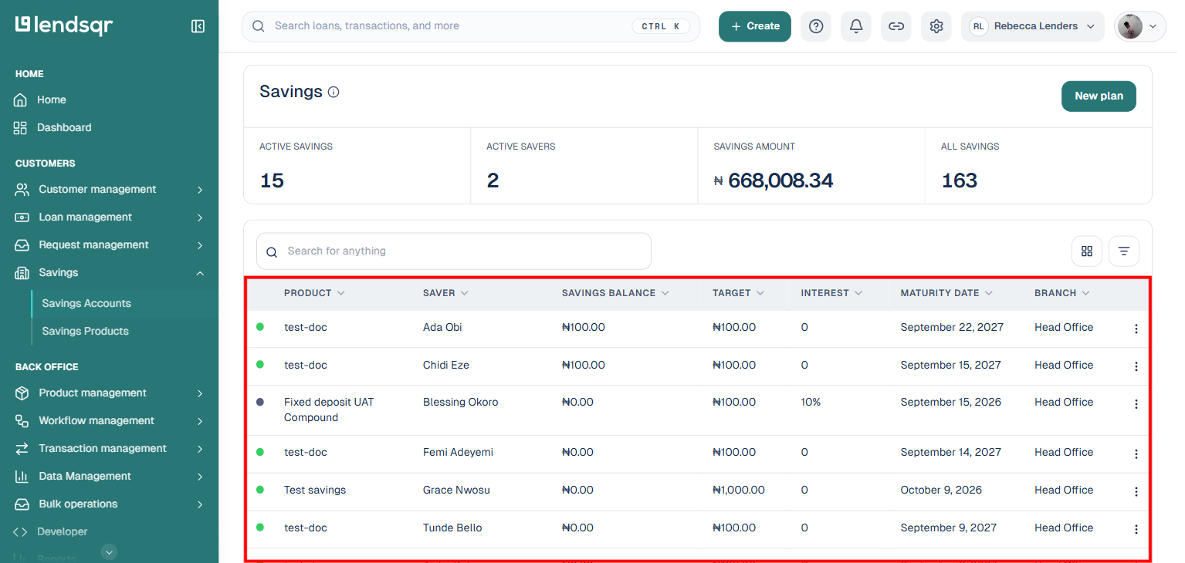The height and width of the screenshot is (563, 1185).
Task: Open the table filter icon
Action: point(1124,251)
